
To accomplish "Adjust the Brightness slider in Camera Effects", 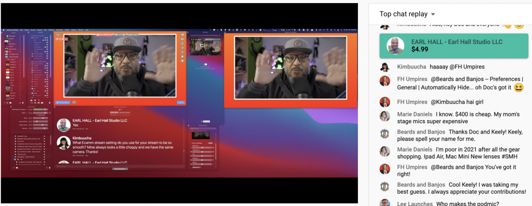I will [202, 148].
